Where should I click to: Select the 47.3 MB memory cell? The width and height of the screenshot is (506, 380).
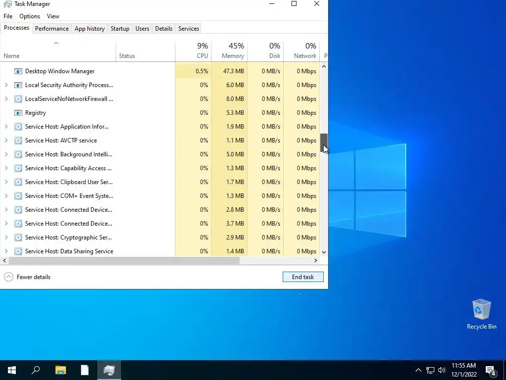coord(229,71)
